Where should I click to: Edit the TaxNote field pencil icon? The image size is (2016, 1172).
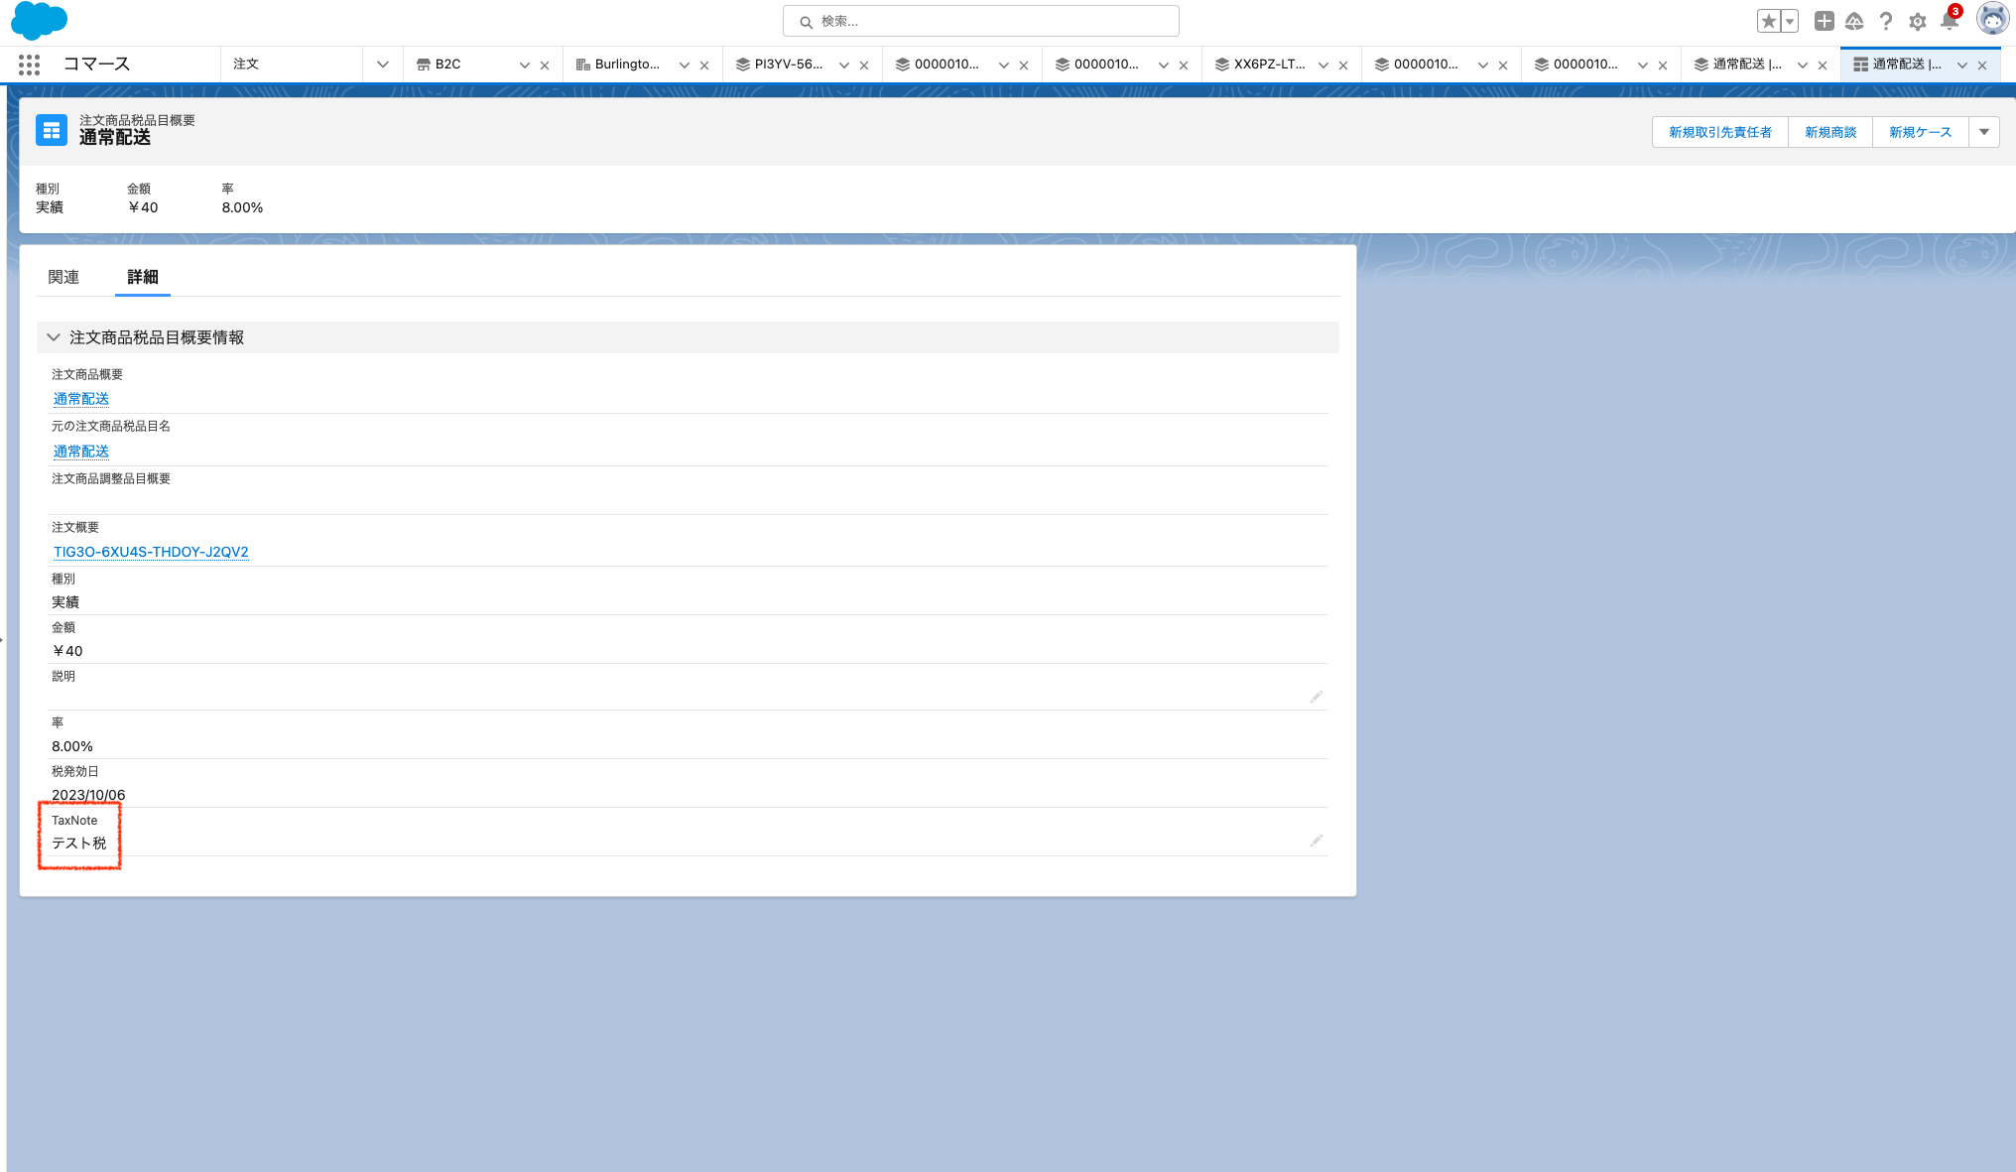(x=1316, y=841)
